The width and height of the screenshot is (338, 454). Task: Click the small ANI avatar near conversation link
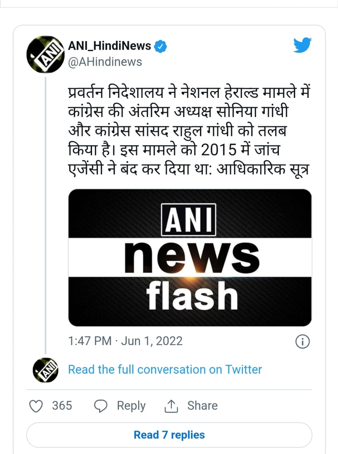(45, 370)
